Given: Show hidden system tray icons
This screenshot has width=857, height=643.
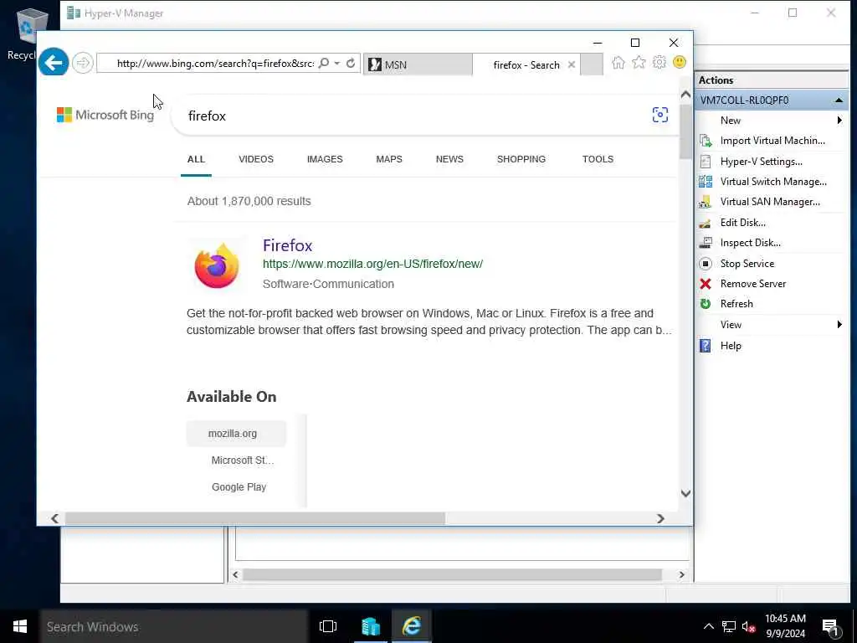Looking at the screenshot, I should click(x=708, y=626).
